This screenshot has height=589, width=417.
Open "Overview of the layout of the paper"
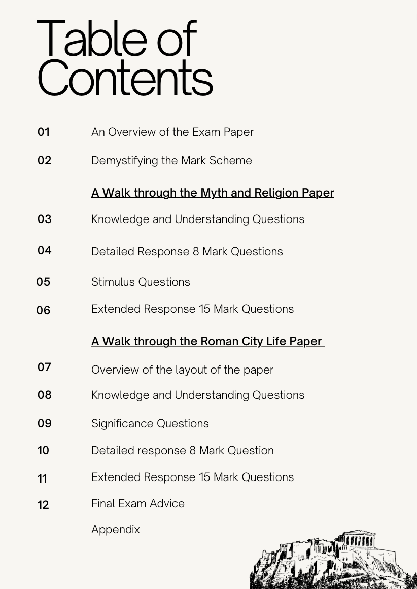(182, 370)
